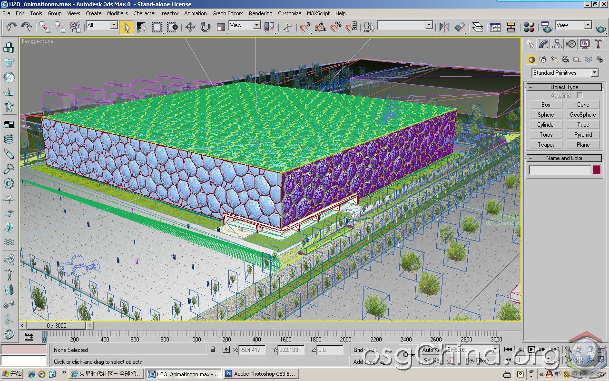Toggle the Percent Snap magnet
The height and width of the screenshot is (381, 609).
336,27
